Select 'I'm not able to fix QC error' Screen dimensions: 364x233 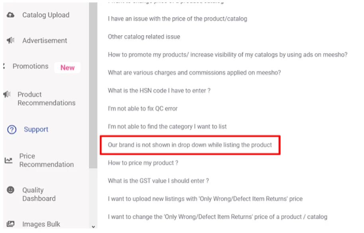click(x=143, y=109)
